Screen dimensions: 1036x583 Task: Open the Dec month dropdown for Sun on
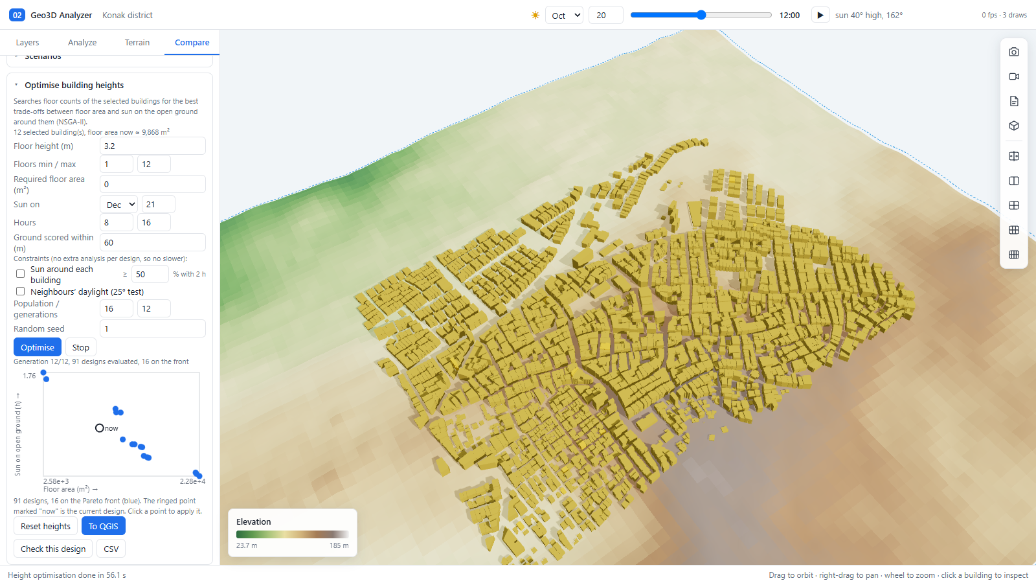click(119, 204)
